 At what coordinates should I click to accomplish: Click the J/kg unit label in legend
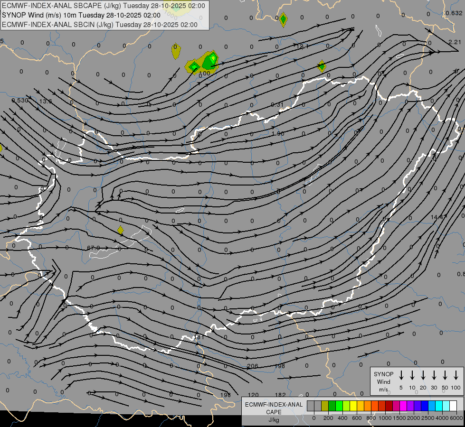pyautogui.click(x=274, y=419)
